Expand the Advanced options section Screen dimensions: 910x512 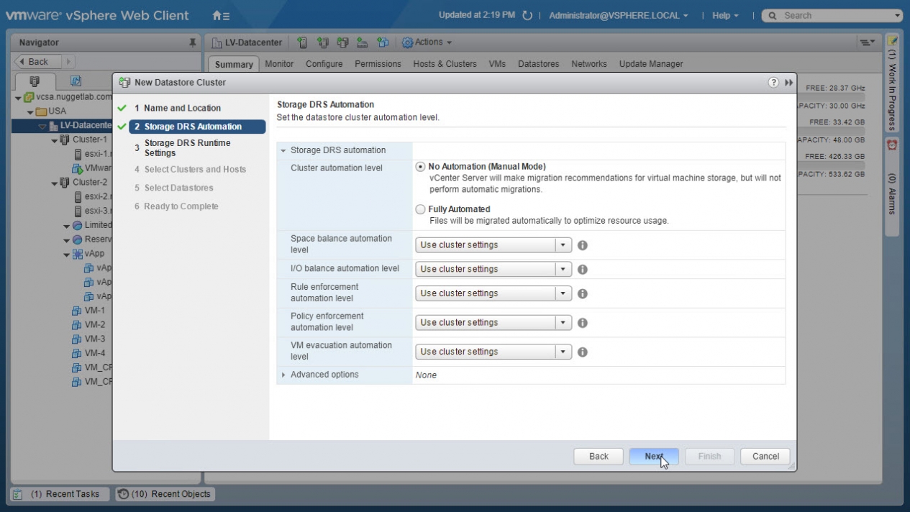pos(283,375)
